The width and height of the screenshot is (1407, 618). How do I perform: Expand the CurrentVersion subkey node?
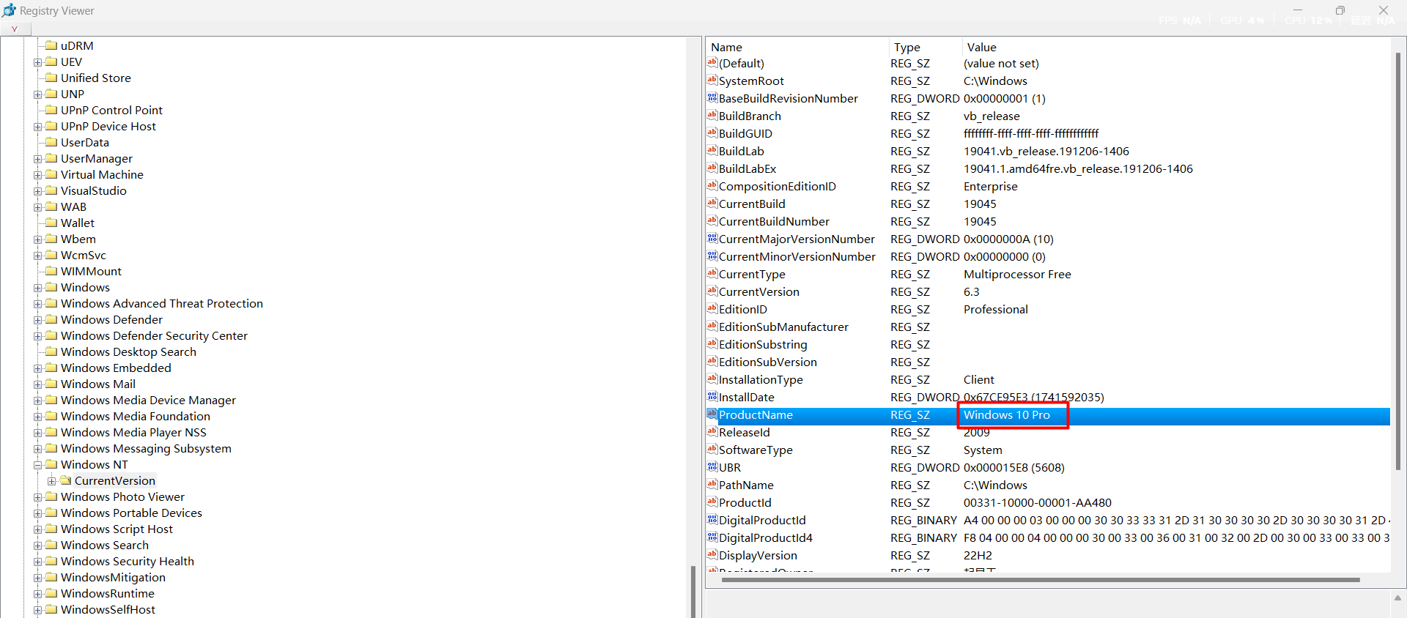51,481
